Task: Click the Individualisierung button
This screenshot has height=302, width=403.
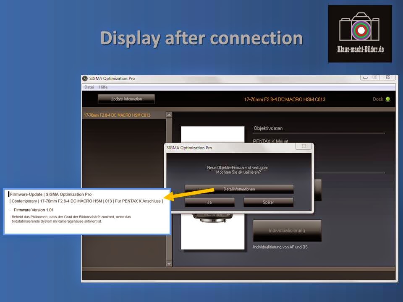Action: (287, 230)
